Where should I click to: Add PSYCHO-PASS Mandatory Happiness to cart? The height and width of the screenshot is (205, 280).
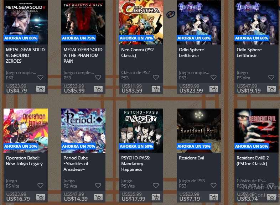[156, 197]
